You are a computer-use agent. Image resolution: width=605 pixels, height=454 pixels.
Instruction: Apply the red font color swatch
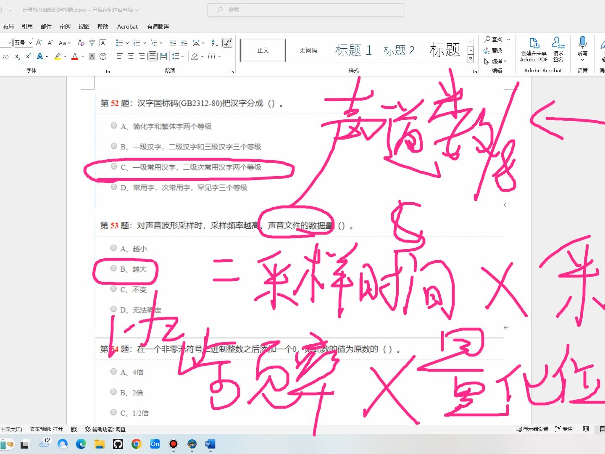(x=74, y=56)
